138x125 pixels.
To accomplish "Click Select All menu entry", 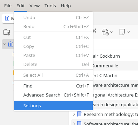I will point(53,75).
